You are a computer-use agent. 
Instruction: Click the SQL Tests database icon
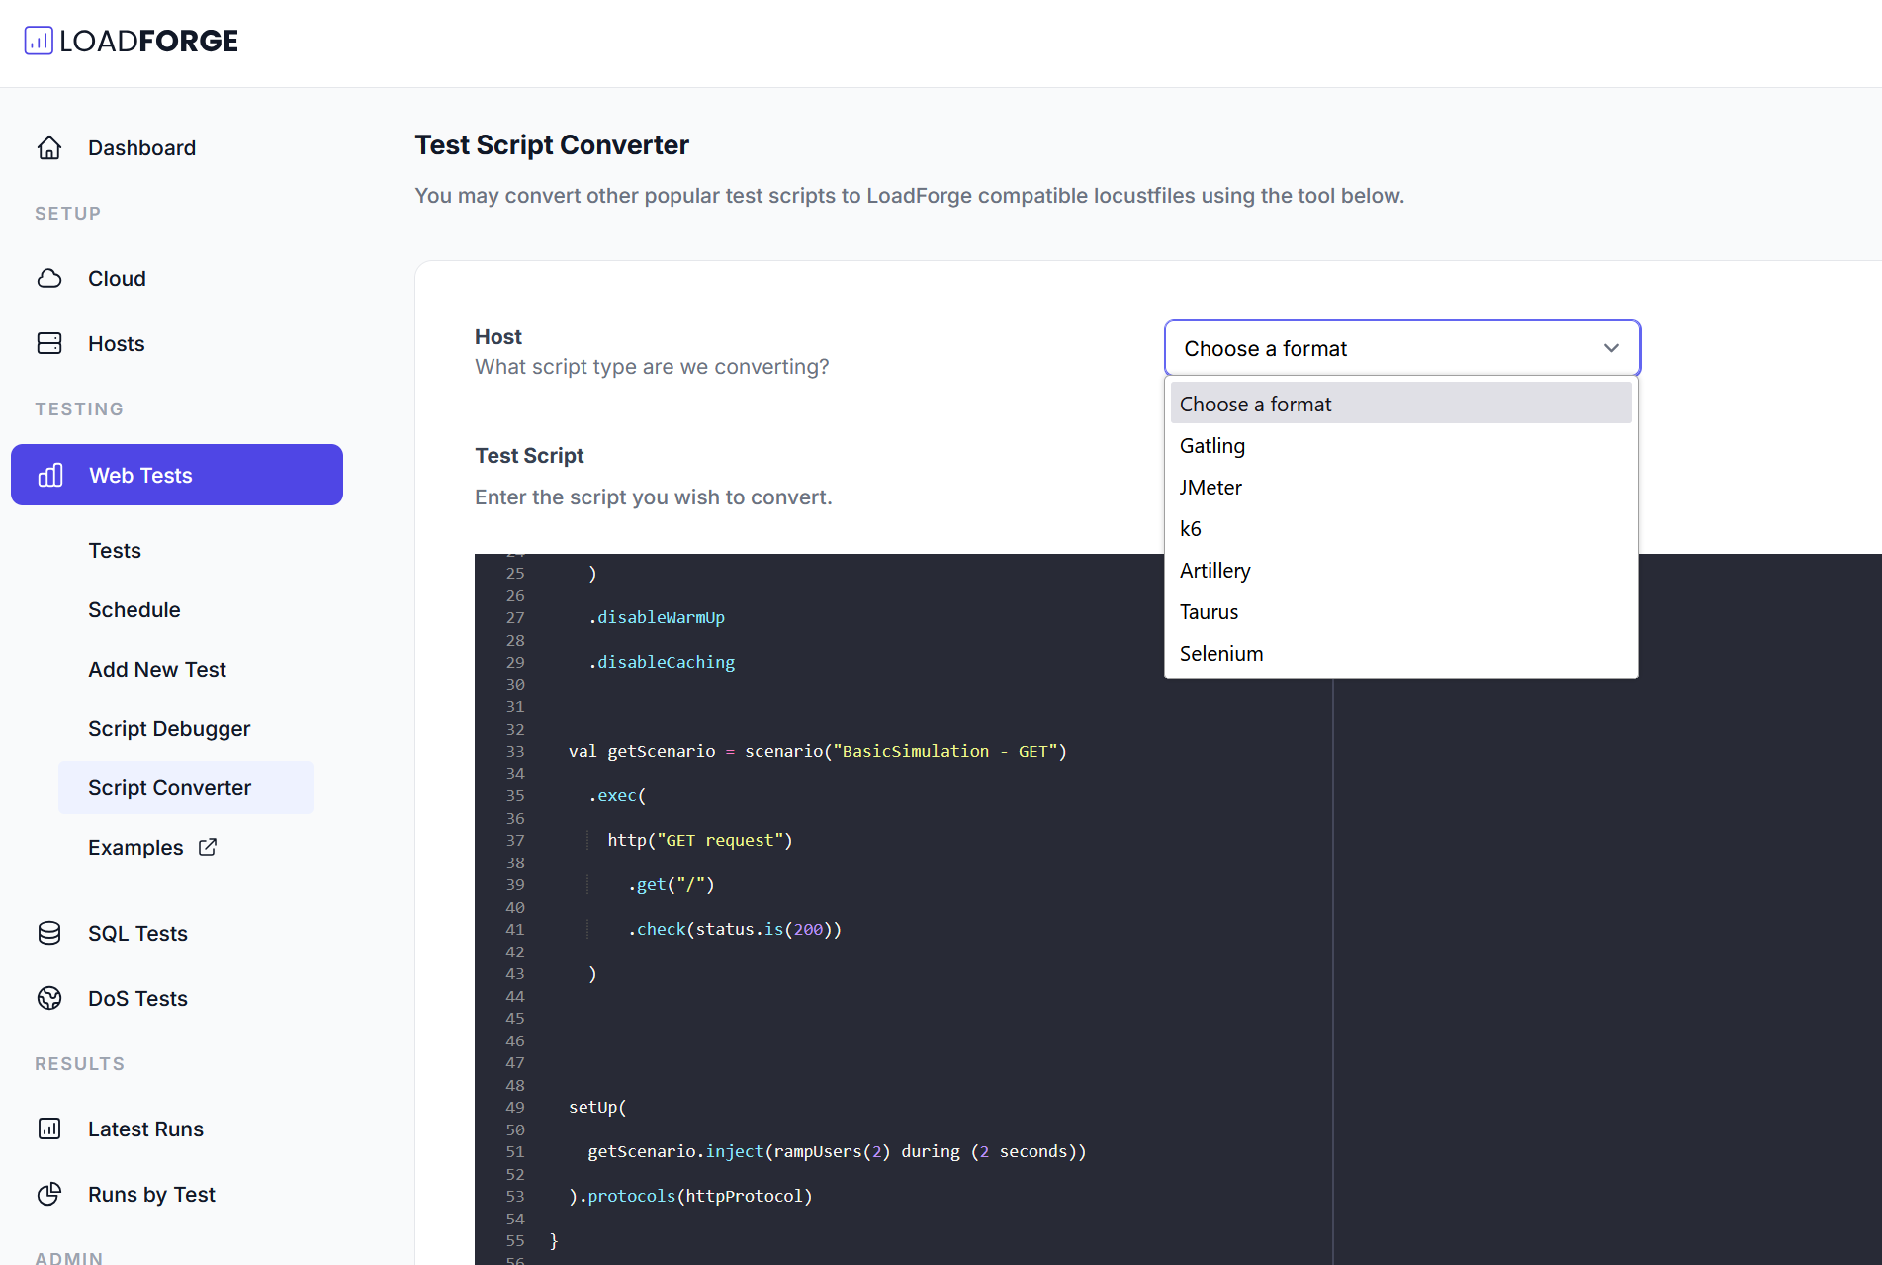[x=49, y=933]
